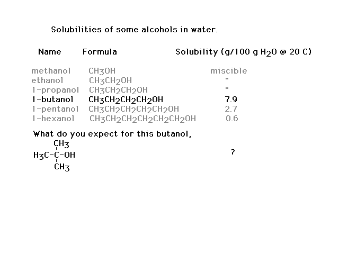Image resolution: width=339 pixels, height=254 pixels.
Task: Click the 1-hexanol formula
Action: point(142,119)
